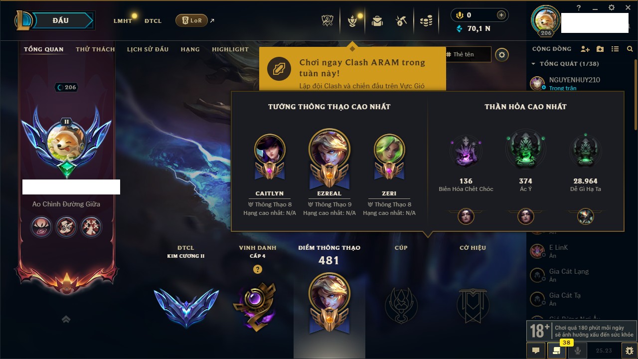Report a bug with bug icon
This screenshot has width=638, height=359.
pyautogui.click(x=630, y=351)
